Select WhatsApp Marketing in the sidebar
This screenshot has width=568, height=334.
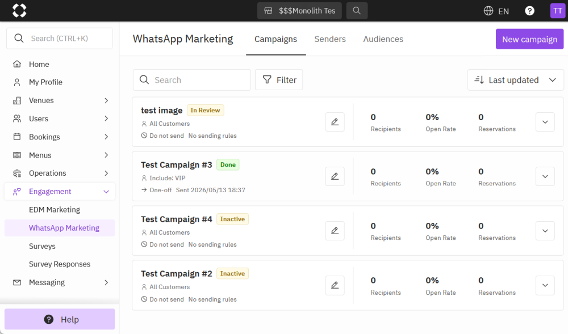(60, 228)
